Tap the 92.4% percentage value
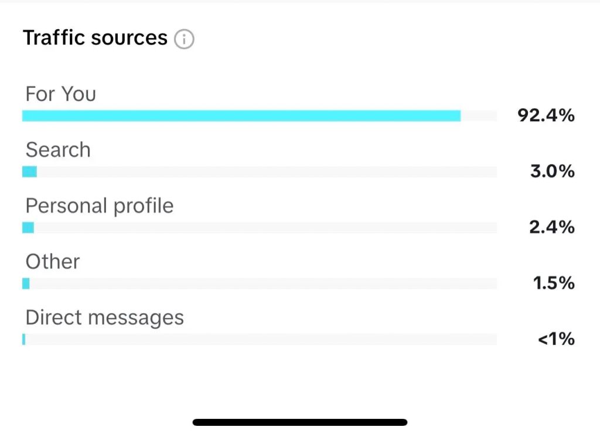Image resolution: width=600 pixels, height=437 pixels. 546,115
